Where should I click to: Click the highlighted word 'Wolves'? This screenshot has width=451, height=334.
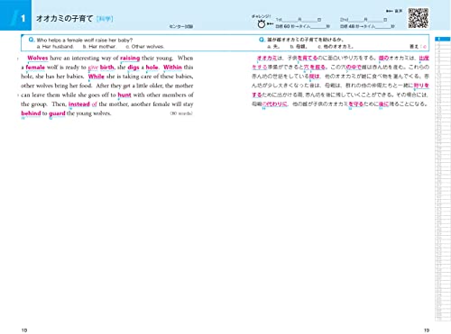[x=38, y=58]
